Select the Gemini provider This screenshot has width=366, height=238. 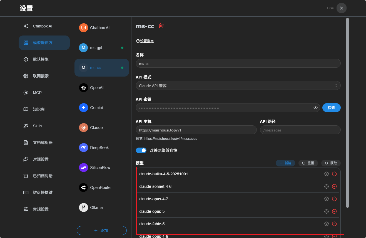102,108
